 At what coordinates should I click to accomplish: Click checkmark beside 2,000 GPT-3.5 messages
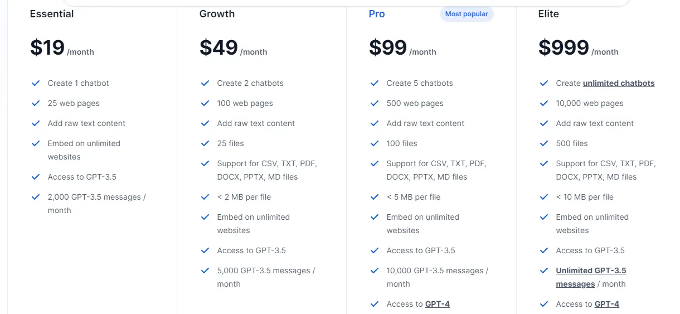point(36,197)
